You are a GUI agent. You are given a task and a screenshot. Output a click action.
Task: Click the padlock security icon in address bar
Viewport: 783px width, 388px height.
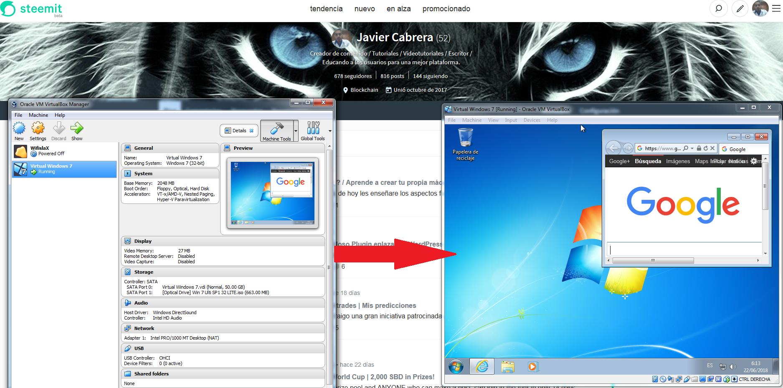pyautogui.click(x=699, y=148)
